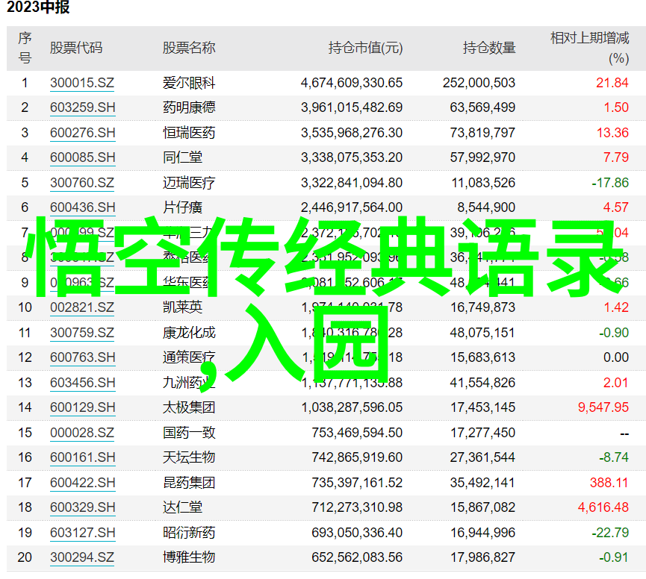Click holding quantity 17,986,827

click(x=482, y=557)
